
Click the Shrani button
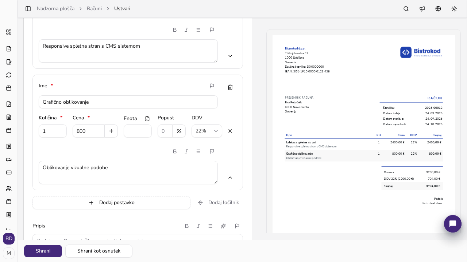tap(43, 251)
